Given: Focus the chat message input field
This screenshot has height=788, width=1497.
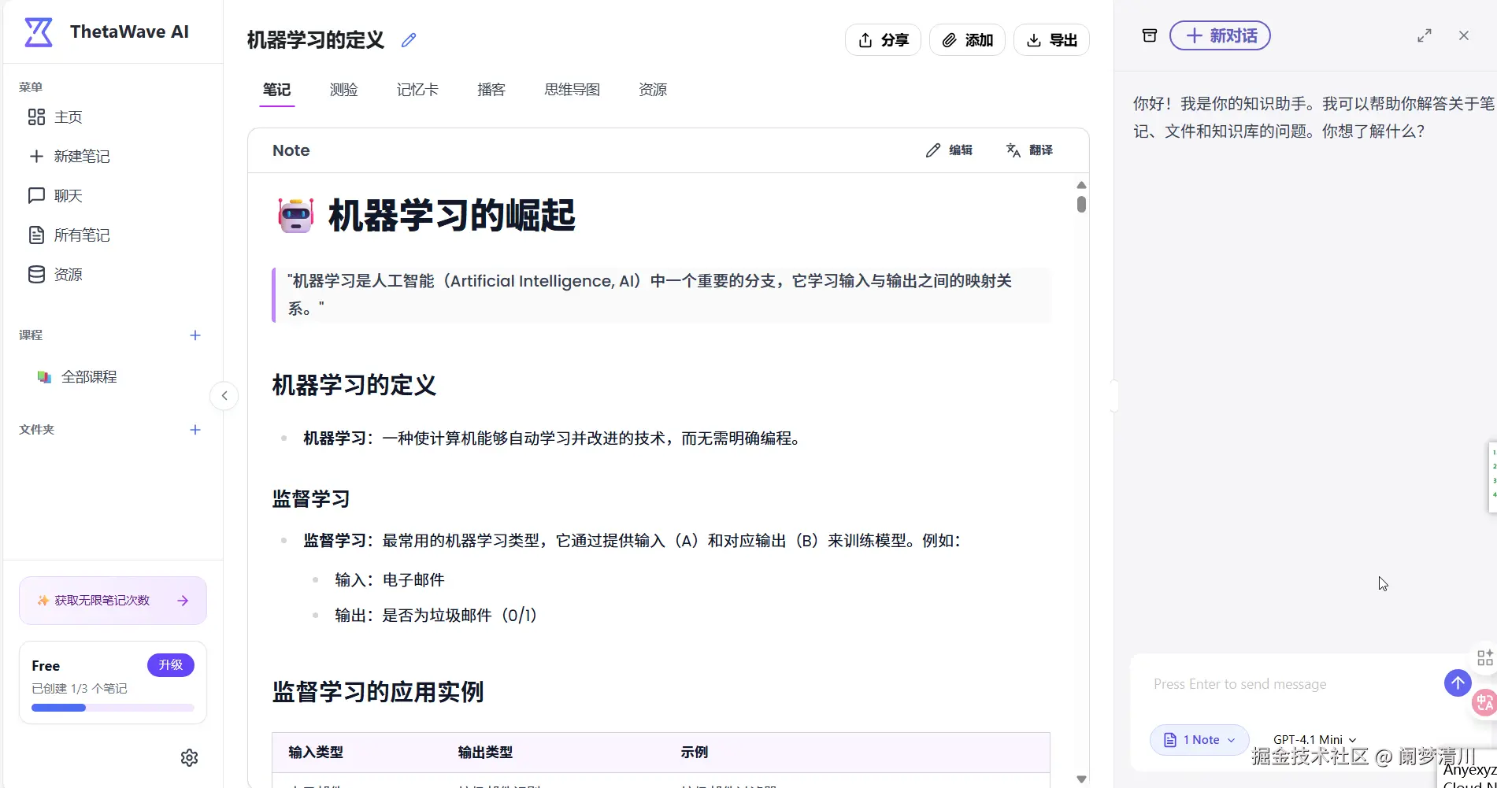Looking at the screenshot, I should pos(1291,684).
